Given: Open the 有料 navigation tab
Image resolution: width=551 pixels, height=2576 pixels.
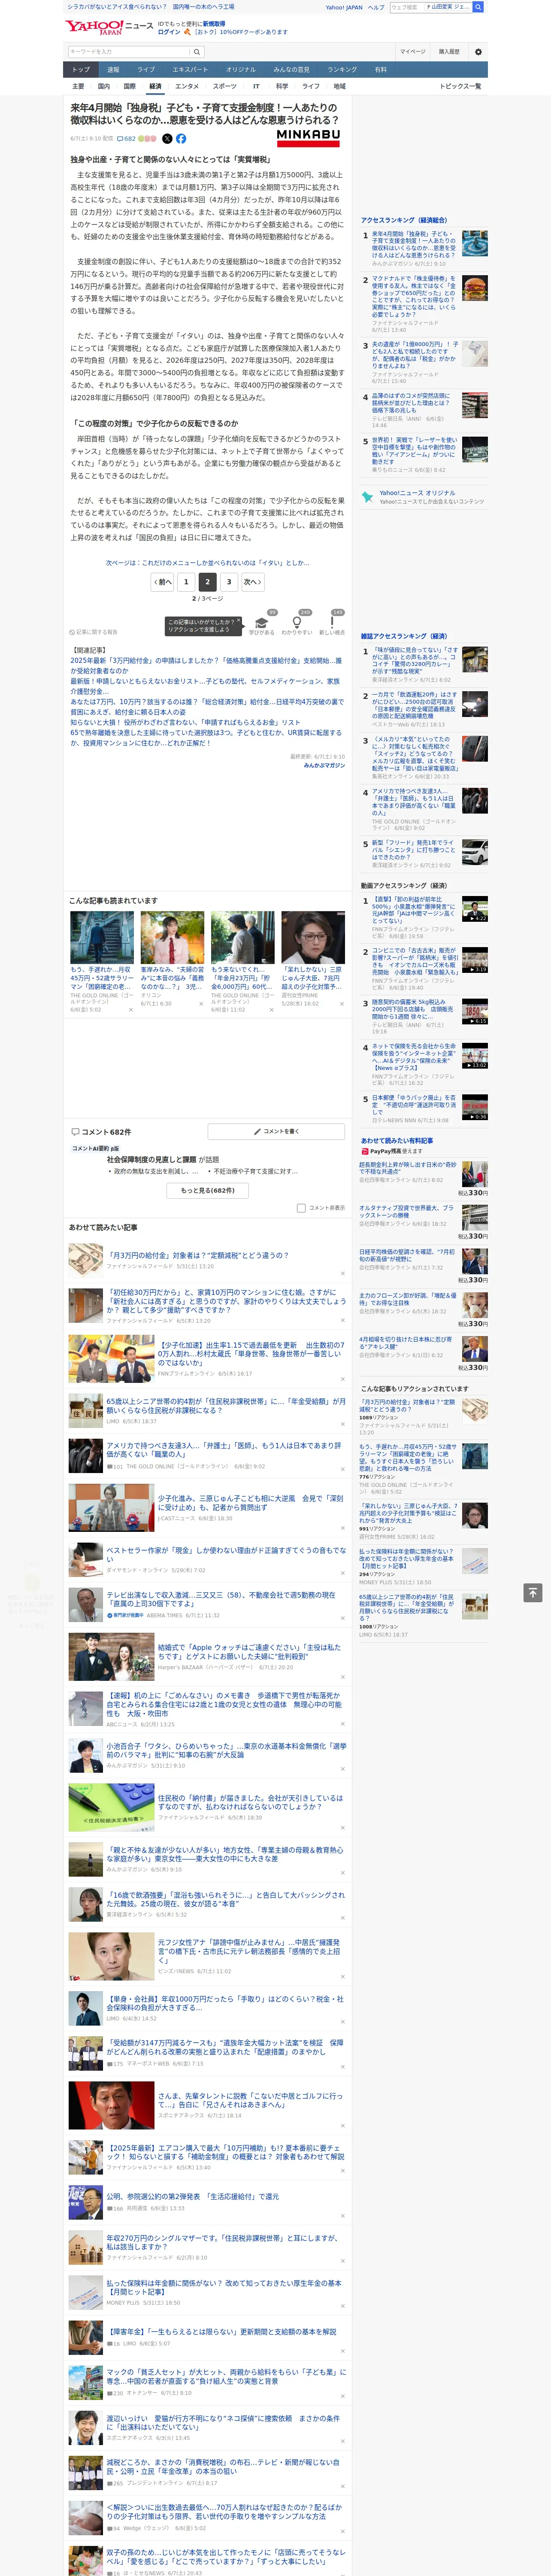Looking at the screenshot, I should pyautogui.click(x=380, y=70).
